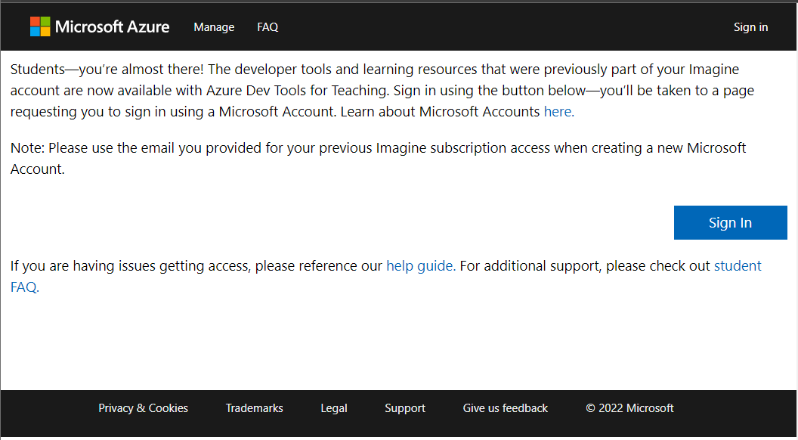Open the Legal footer link
This screenshot has width=798, height=440.
pyautogui.click(x=334, y=408)
